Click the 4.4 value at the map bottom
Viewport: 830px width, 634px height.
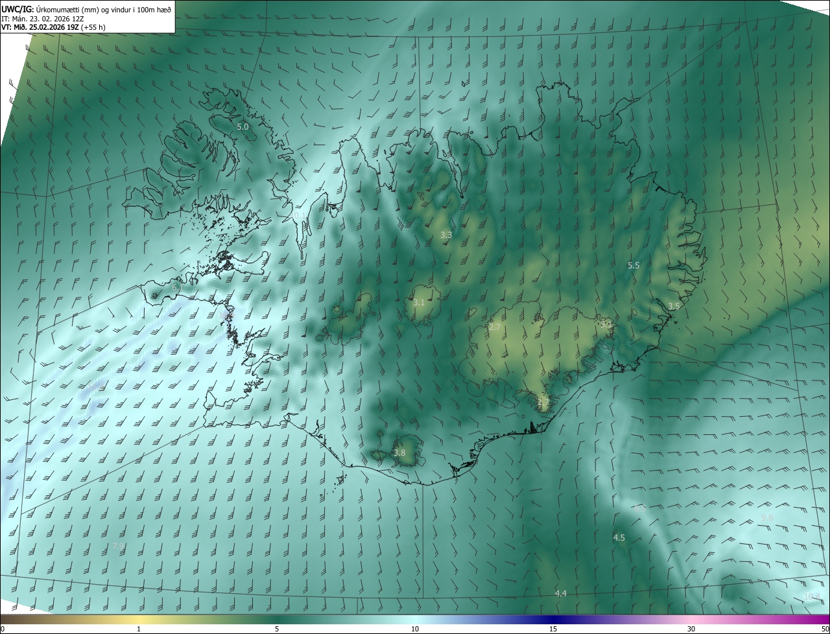(561, 593)
